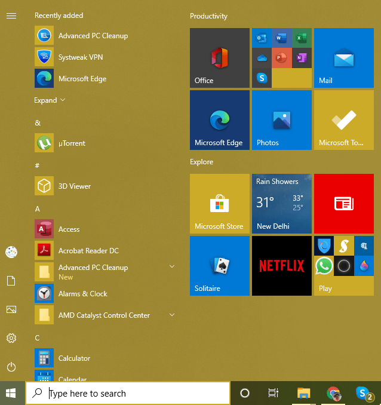Open Advanced PC Cleanup under Recently added

click(105, 35)
